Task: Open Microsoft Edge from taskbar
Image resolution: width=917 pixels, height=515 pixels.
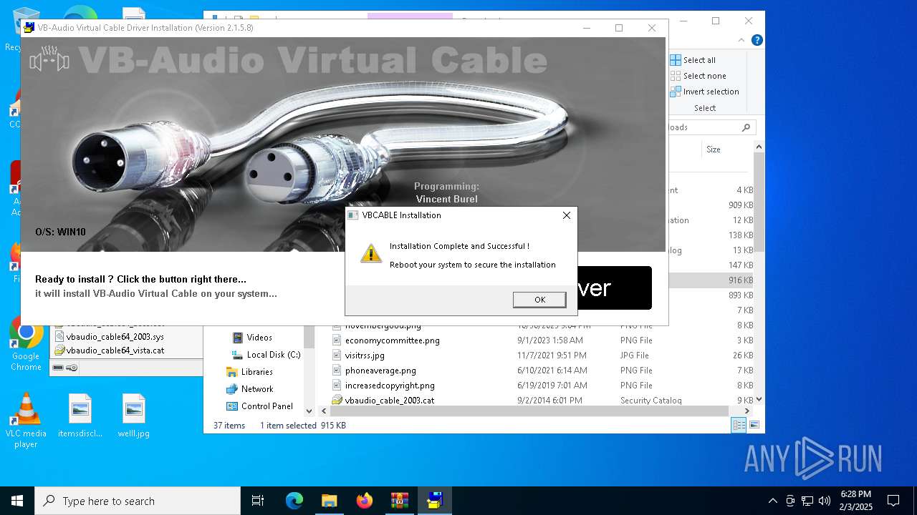Action: (294, 501)
